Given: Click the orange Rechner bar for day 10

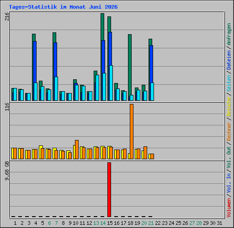Looking at the screenshot, I should 77,150.
